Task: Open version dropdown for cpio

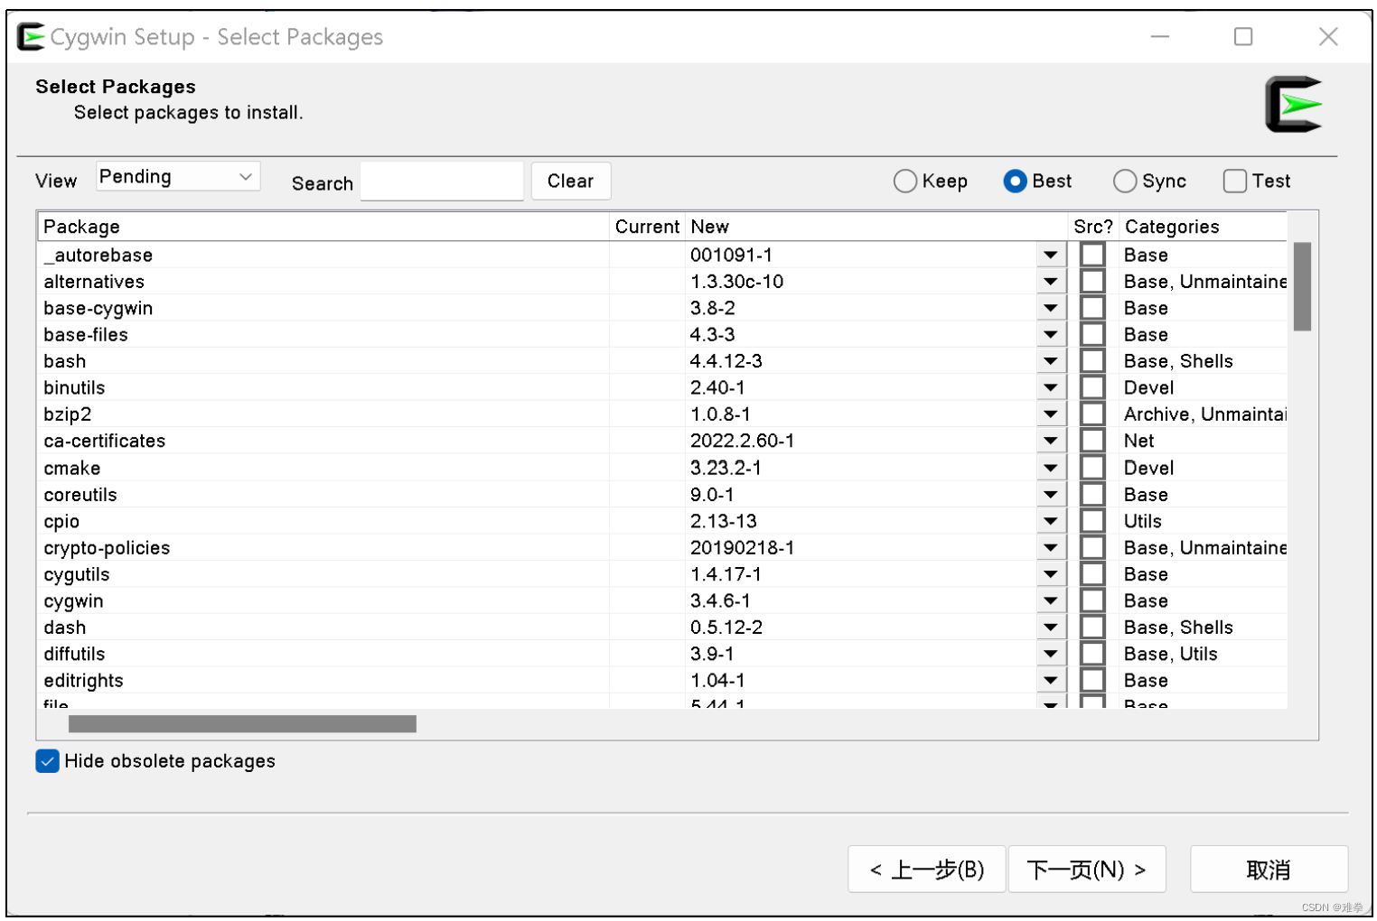Action: [x=1050, y=521]
